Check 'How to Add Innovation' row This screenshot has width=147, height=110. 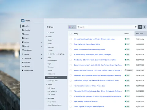[x=70, y=86]
